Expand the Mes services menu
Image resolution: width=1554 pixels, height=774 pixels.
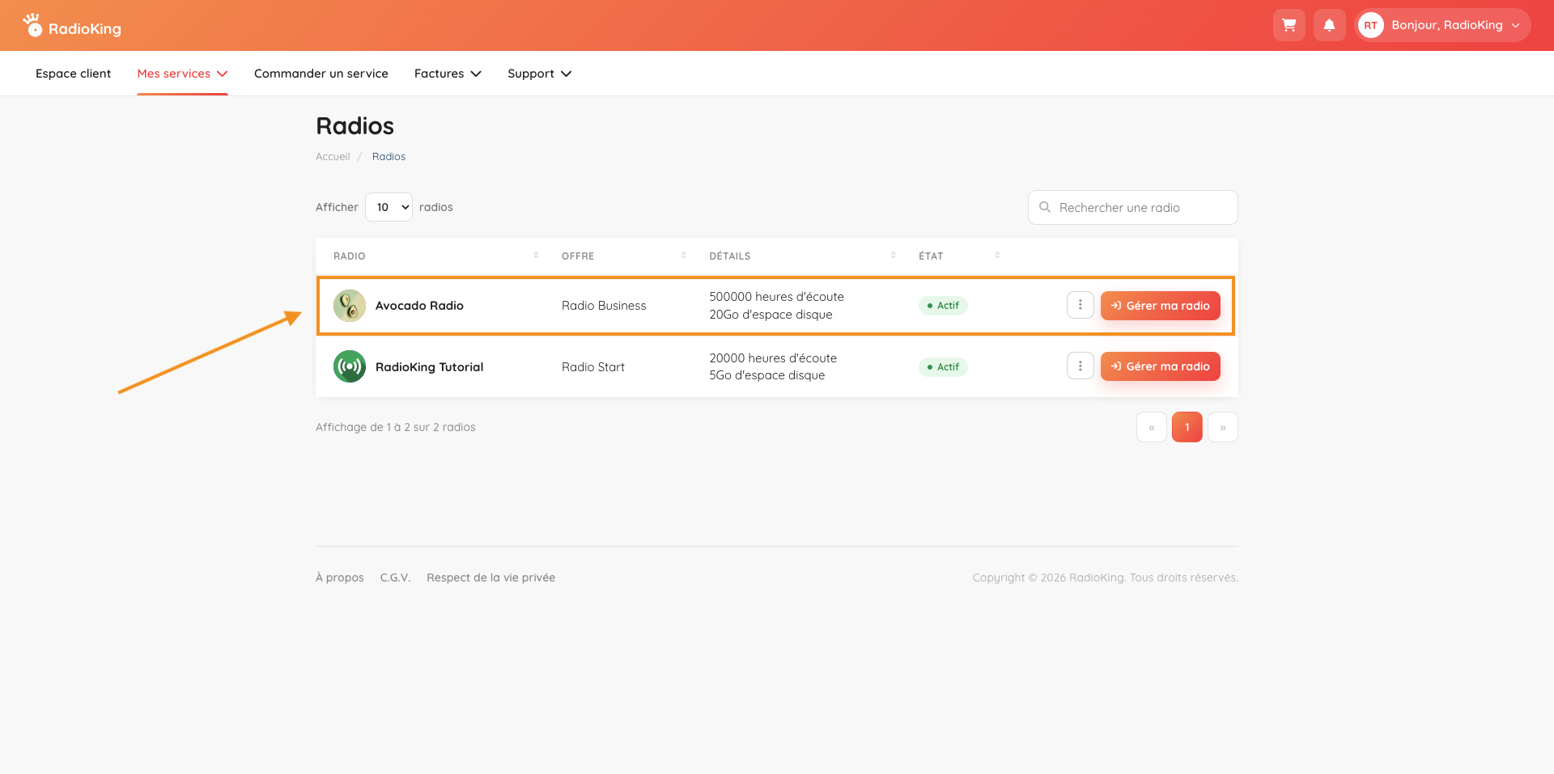[x=182, y=74]
